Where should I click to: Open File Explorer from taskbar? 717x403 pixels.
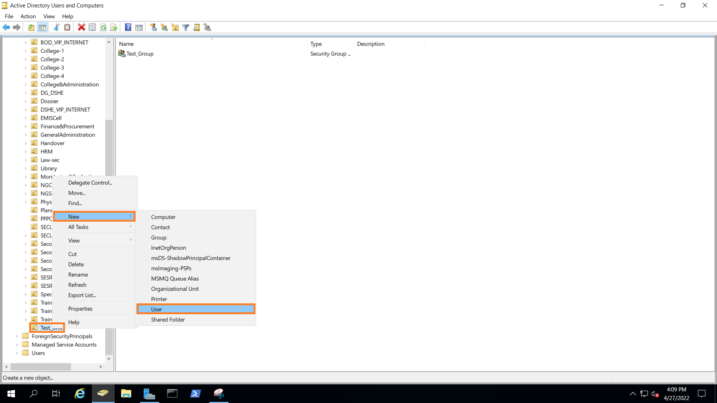point(126,393)
